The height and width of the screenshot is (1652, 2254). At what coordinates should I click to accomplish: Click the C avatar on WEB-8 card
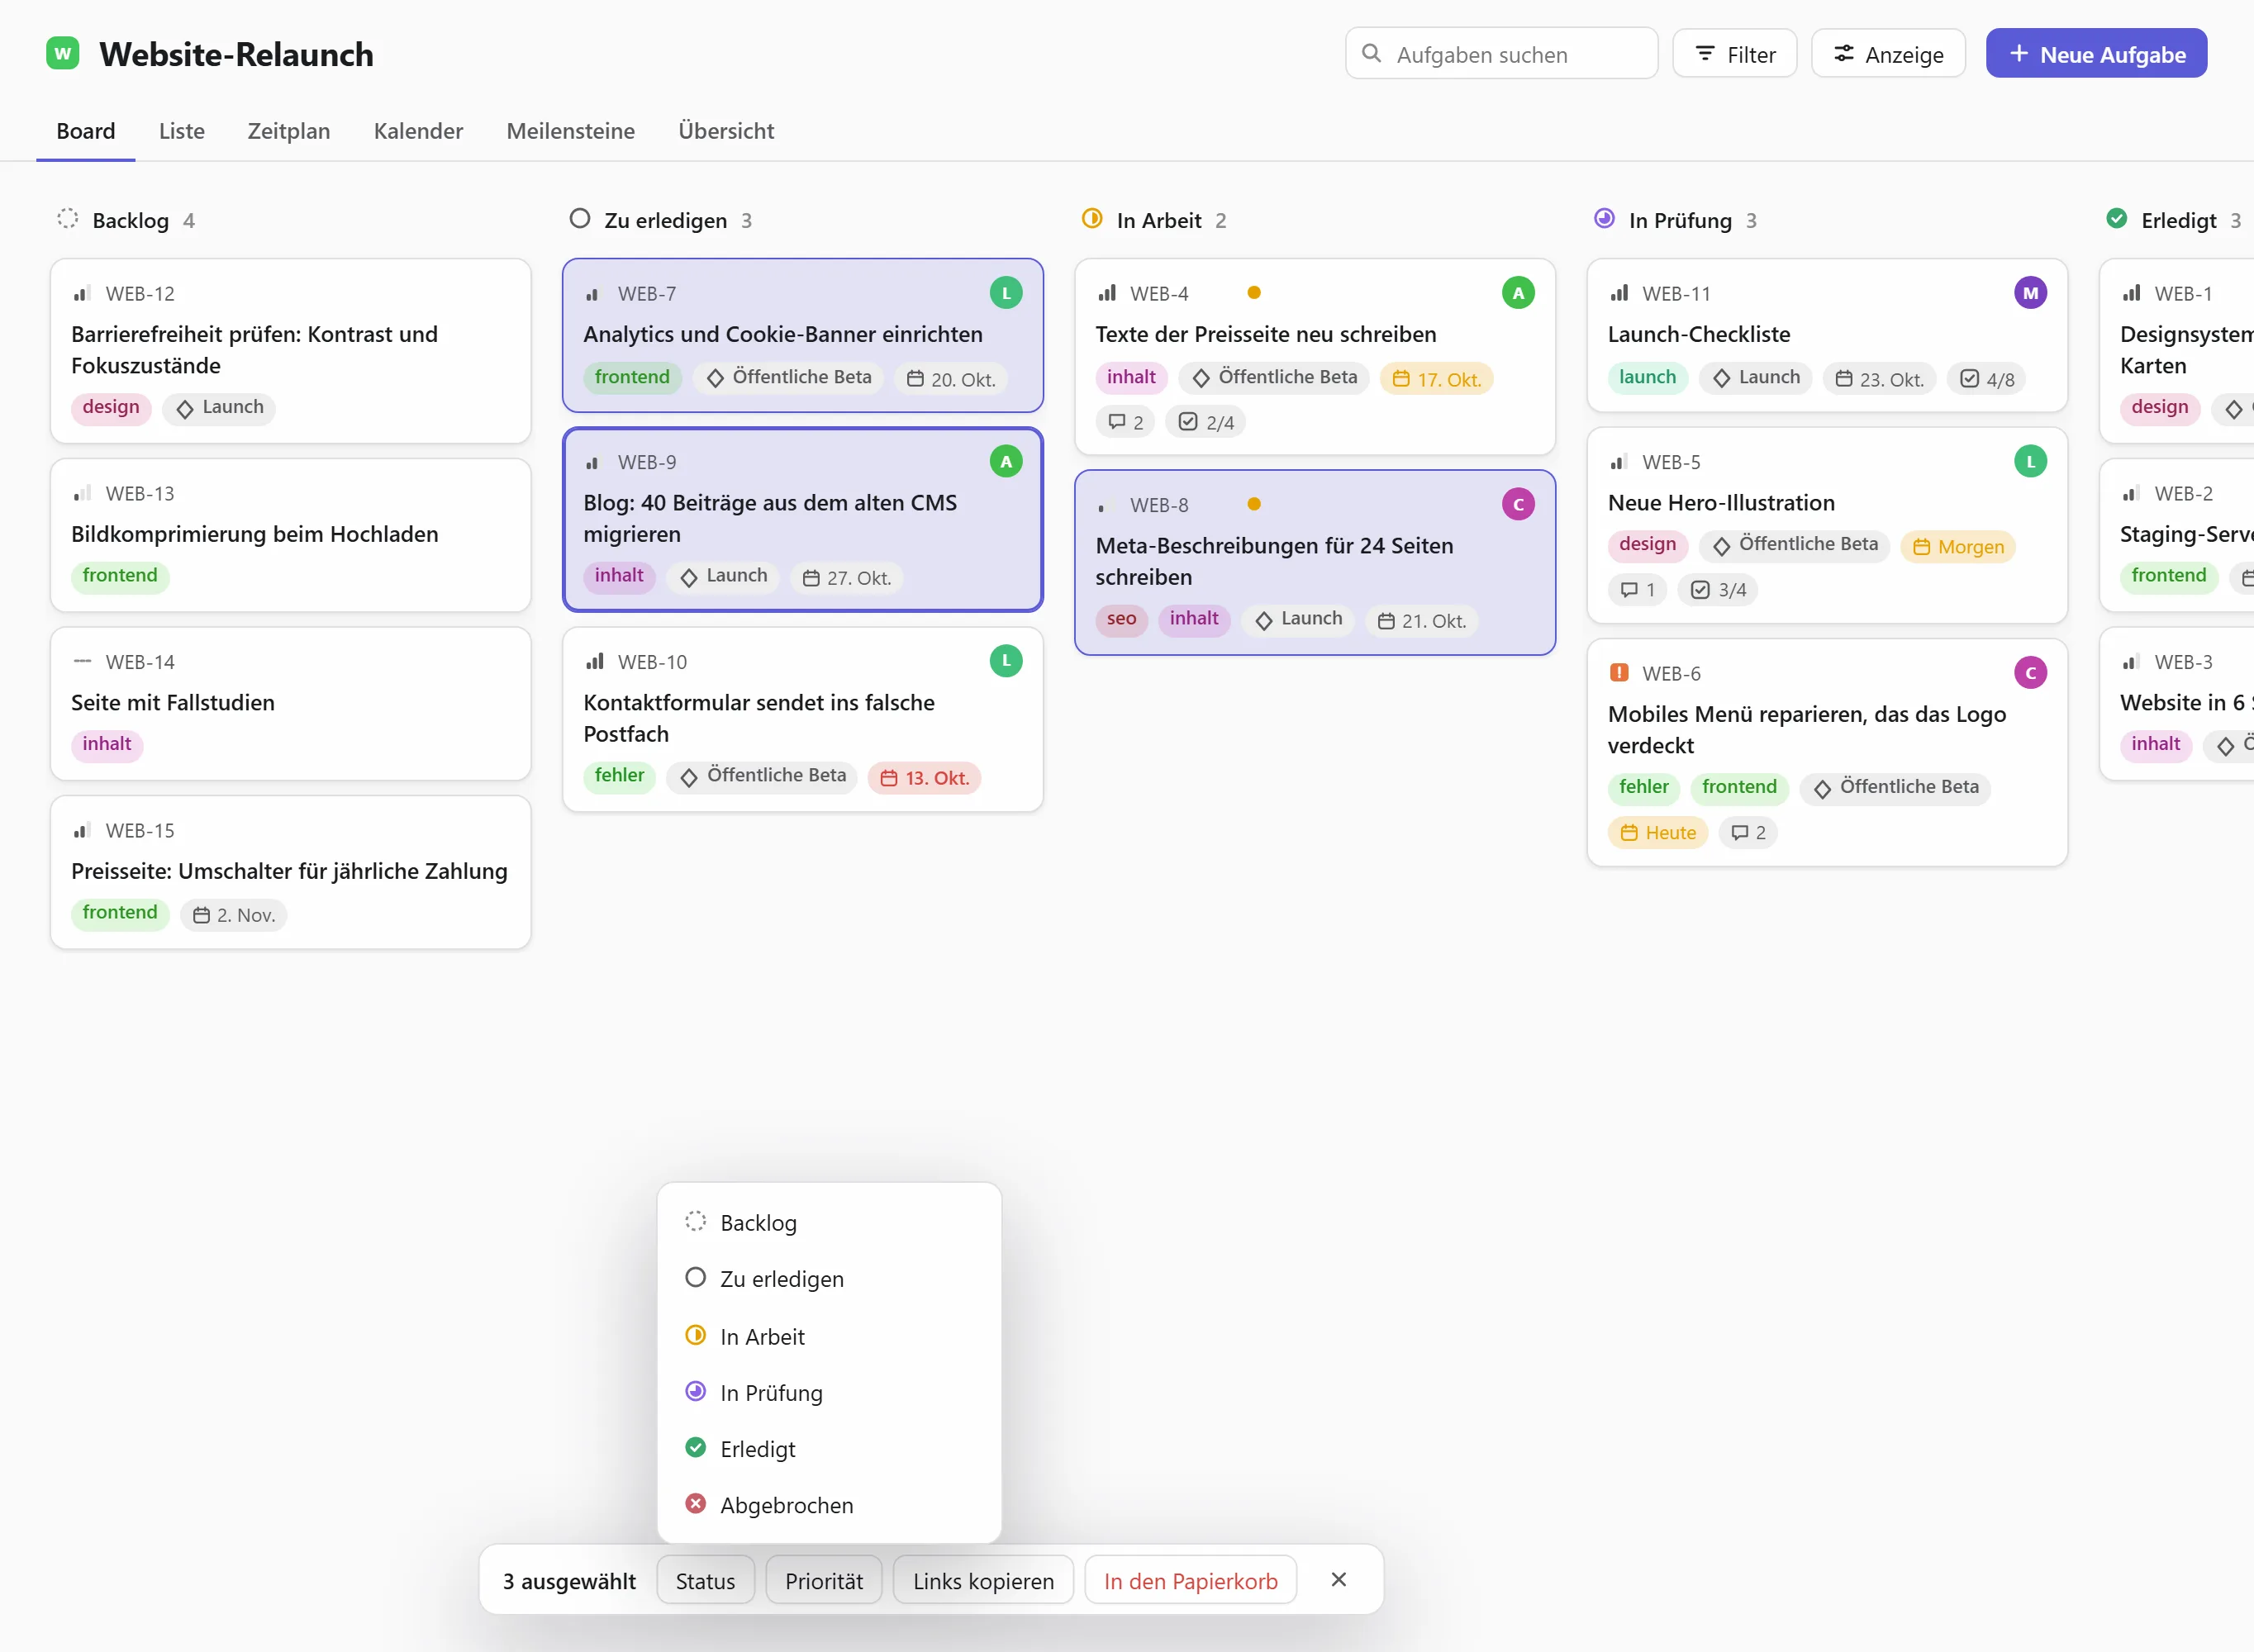tap(1518, 504)
